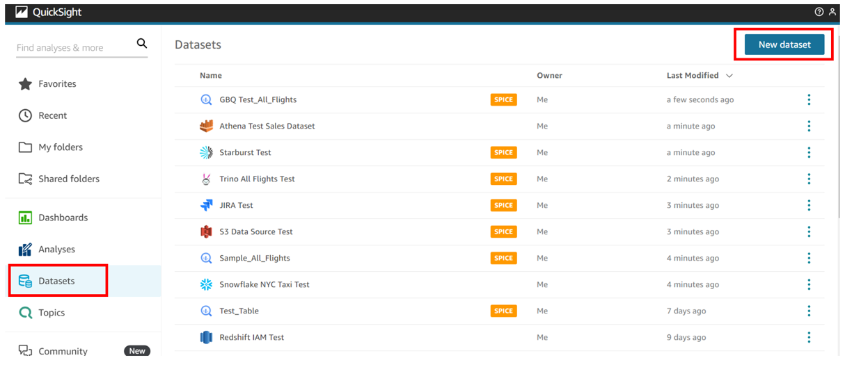Screen dimensions: 845x367
Task: Click the QuickSight logo icon
Action: pos(22,12)
